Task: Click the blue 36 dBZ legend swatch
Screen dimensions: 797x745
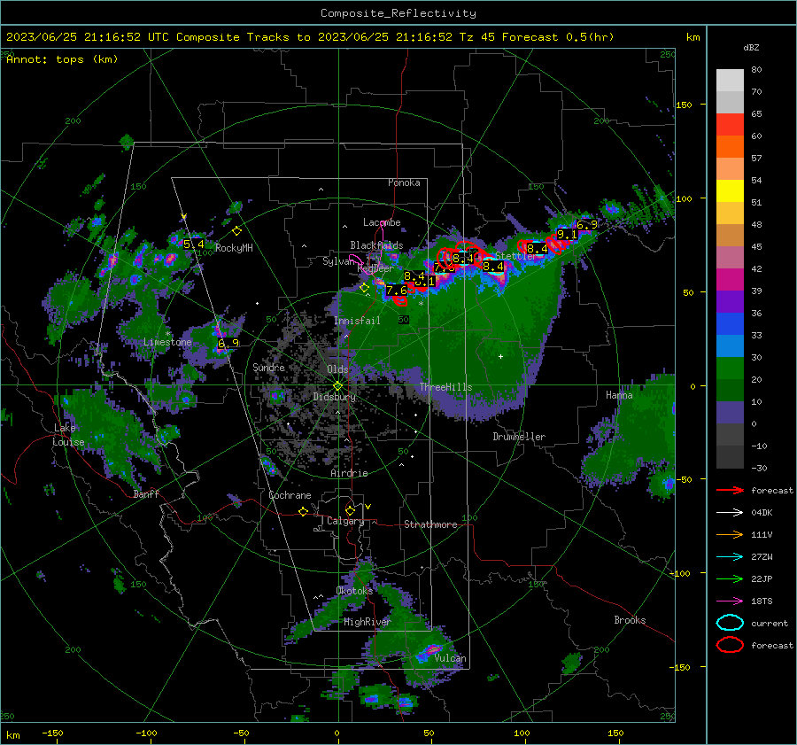Action: (730, 324)
